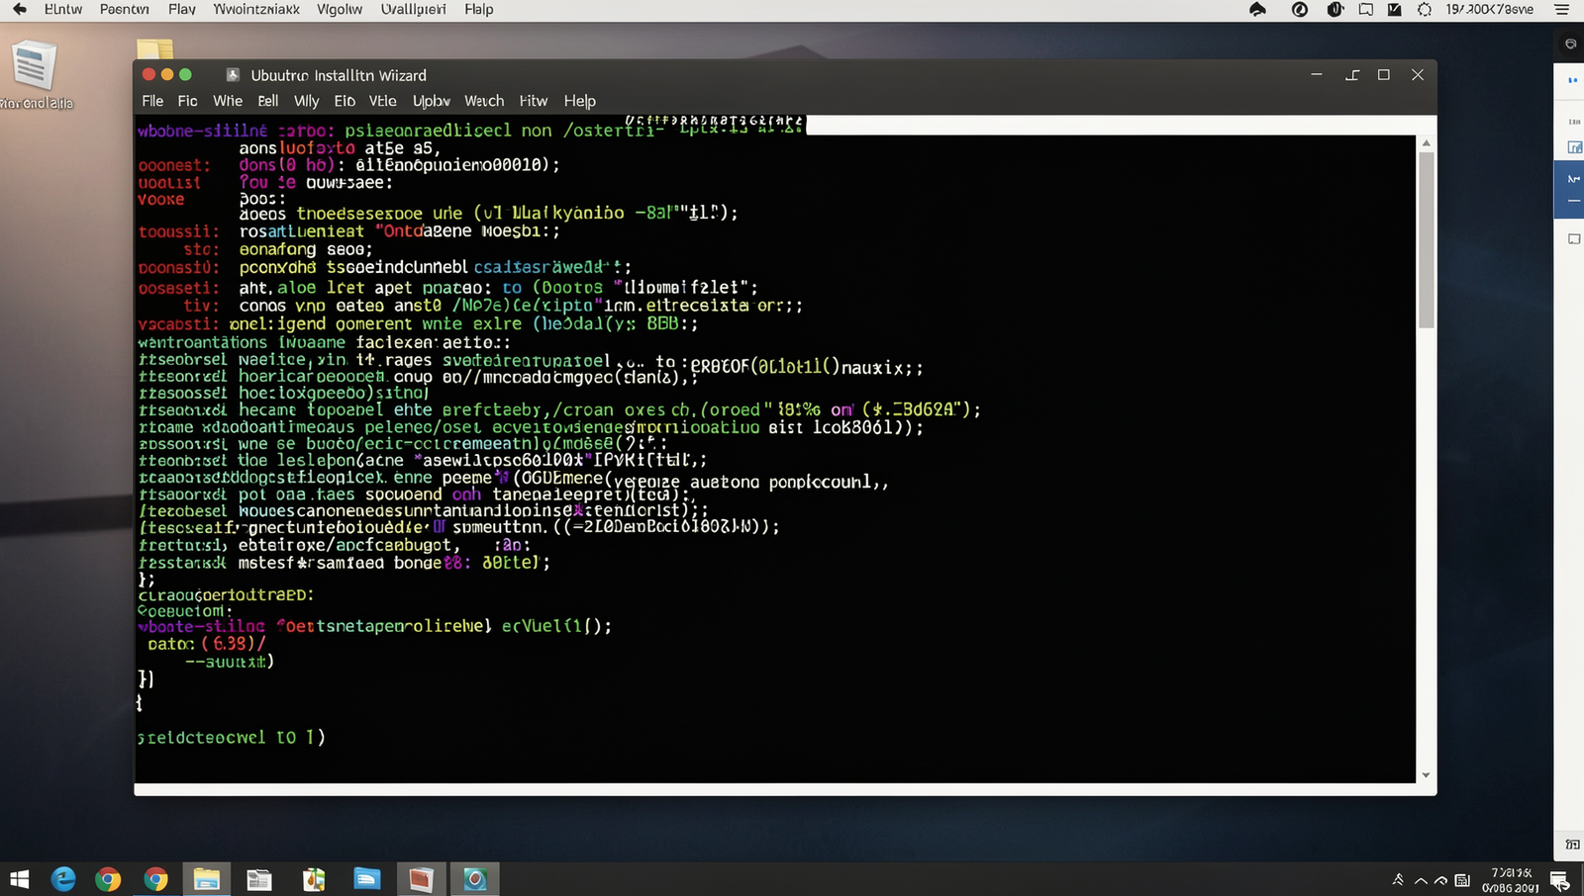Screen dimensions: 1584x896
Task: Click the yellow minimize dot in terminal title bar
Action: tap(166, 74)
